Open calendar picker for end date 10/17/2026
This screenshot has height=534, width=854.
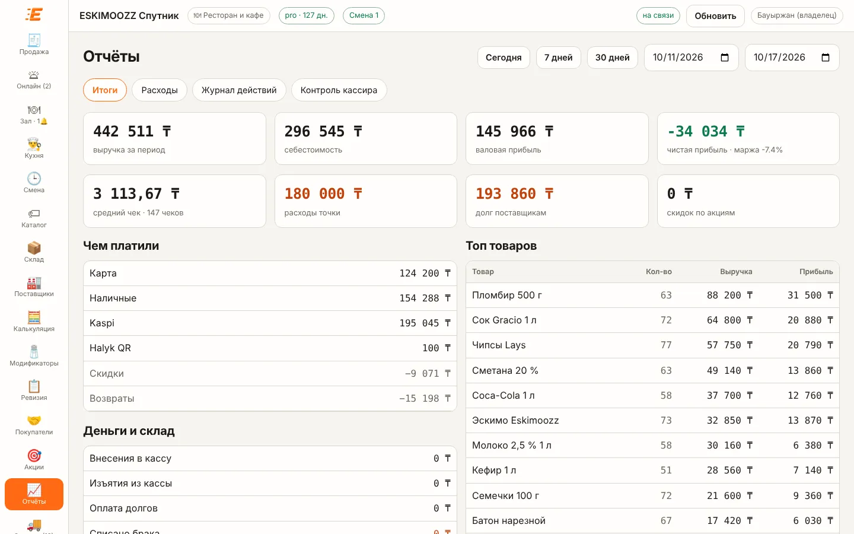point(825,58)
